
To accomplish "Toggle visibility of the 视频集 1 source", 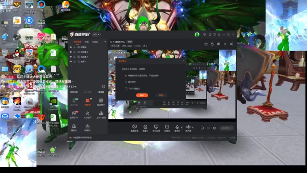I will [x=71, y=57].
